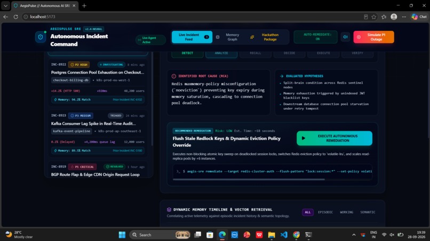The height and width of the screenshot is (241, 430).
Task: Click the browser back arrow
Action: (x=5, y=16)
